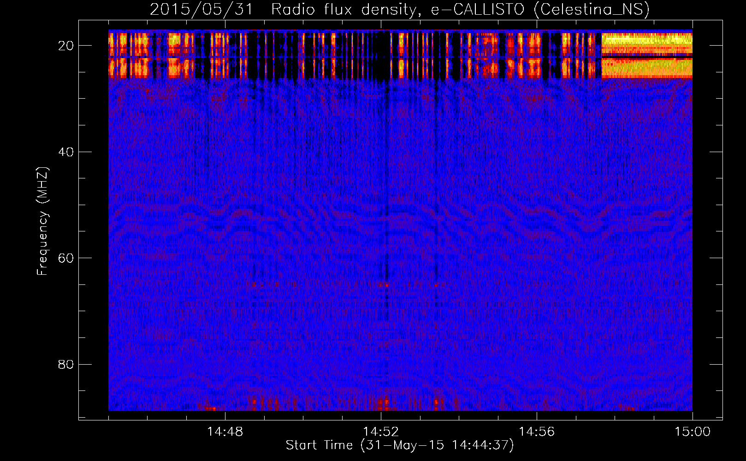
Task: Click the 14:52 time tick label
Action: [381, 432]
